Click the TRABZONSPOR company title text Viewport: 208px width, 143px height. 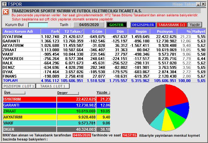click(76, 11)
